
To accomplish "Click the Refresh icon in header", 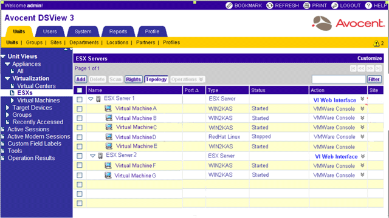I will [x=270, y=5].
